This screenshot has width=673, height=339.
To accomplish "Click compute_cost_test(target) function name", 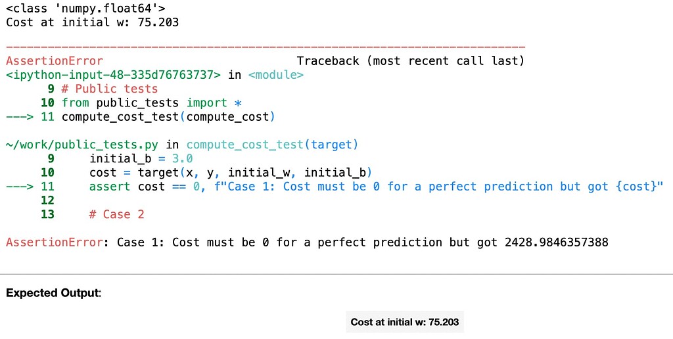I will pos(272,145).
